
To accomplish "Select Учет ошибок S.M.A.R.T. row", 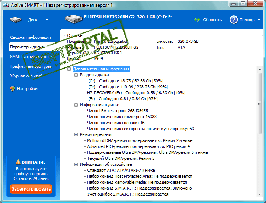I will (128, 194).
